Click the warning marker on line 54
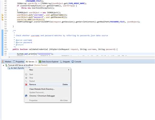This screenshot has height=120, width=155. pyautogui.click(x=2, y=19)
